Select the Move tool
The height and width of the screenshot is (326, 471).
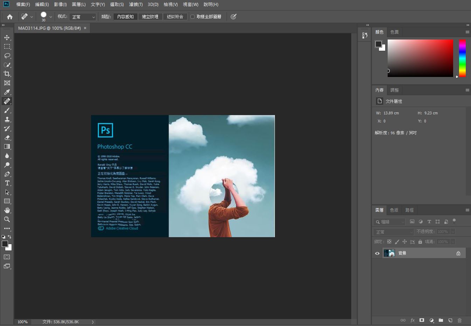tap(7, 37)
